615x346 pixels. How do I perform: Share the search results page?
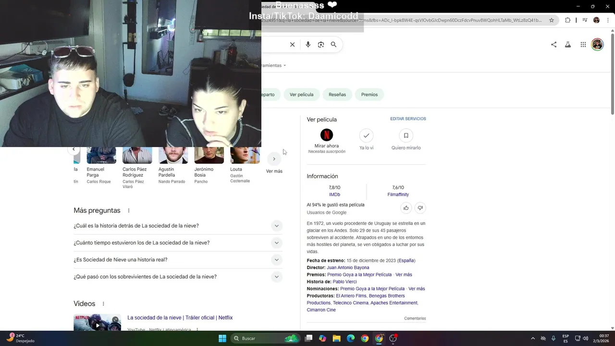point(553,45)
